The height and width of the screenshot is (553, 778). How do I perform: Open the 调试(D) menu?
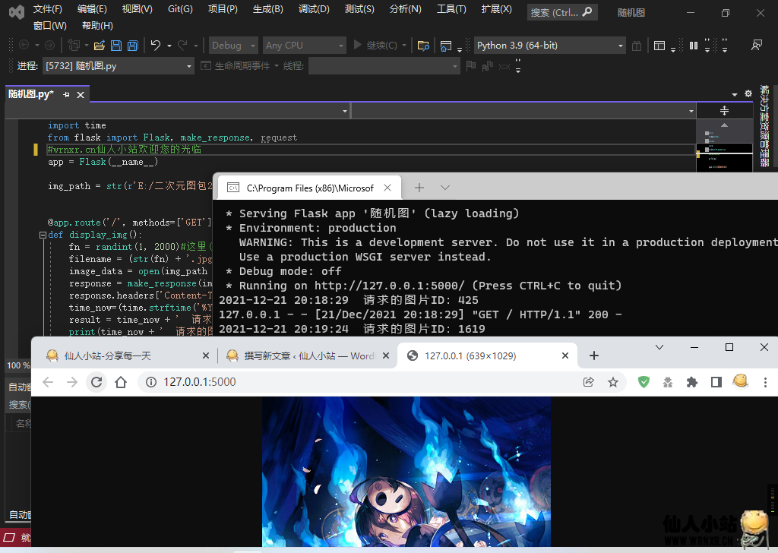(x=314, y=9)
